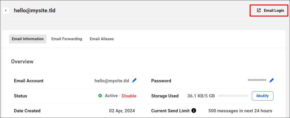Go back using the arrow button
The width and height of the screenshot is (290, 118).
[6, 11]
